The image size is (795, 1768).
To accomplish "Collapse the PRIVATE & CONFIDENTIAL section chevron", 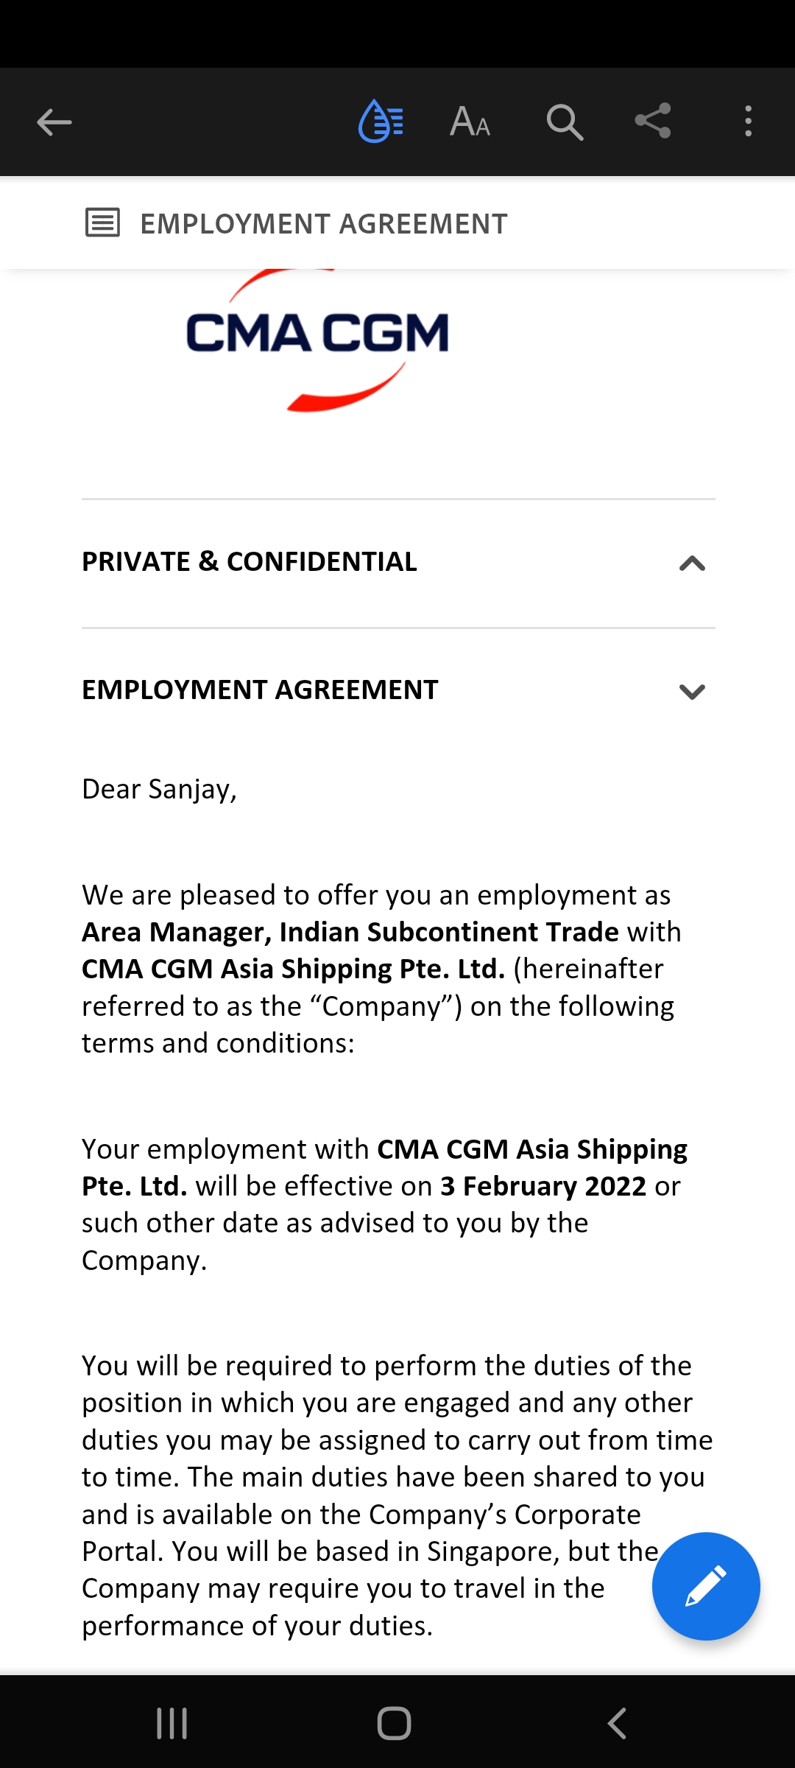I will click(692, 564).
